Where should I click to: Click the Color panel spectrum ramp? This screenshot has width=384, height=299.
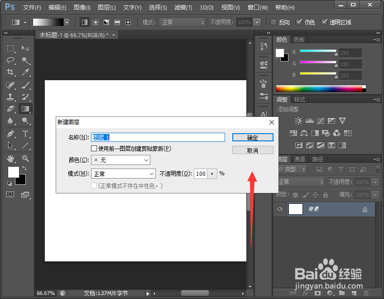pos(321,88)
